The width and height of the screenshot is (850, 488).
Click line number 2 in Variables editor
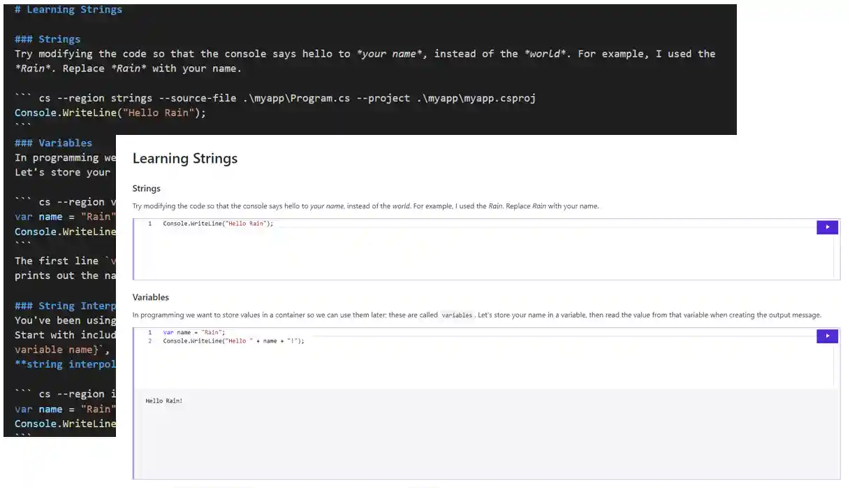click(x=149, y=341)
